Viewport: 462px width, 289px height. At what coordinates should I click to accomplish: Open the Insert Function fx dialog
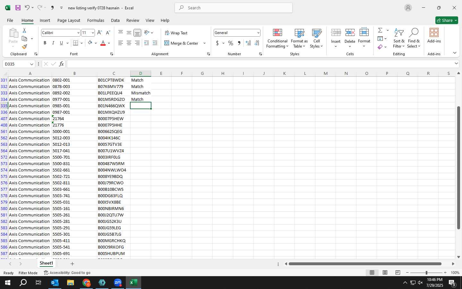coord(61,64)
